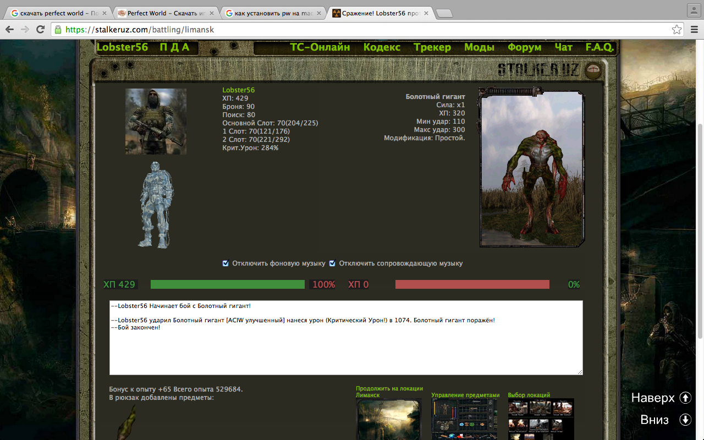The width and height of the screenshot is (704, 440).
Task: Open the ТС-Онлайн menu item
Action: click(320, 47)
